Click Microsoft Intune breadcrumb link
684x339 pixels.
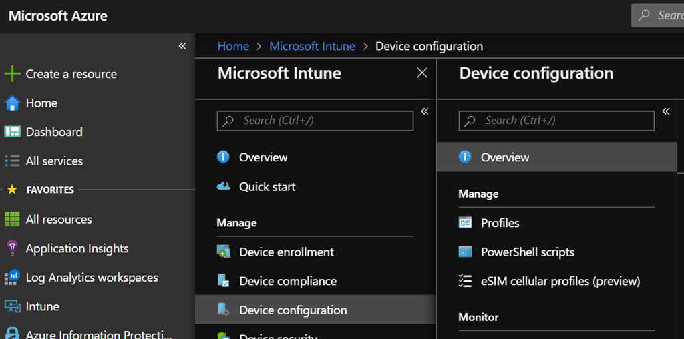312,46
